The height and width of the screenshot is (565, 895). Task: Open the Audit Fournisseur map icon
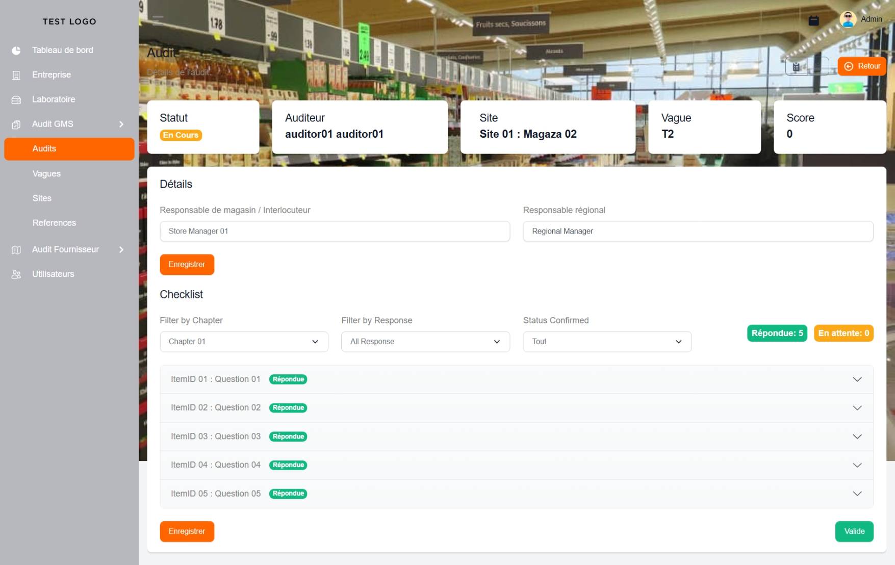(x=16, y=249)
